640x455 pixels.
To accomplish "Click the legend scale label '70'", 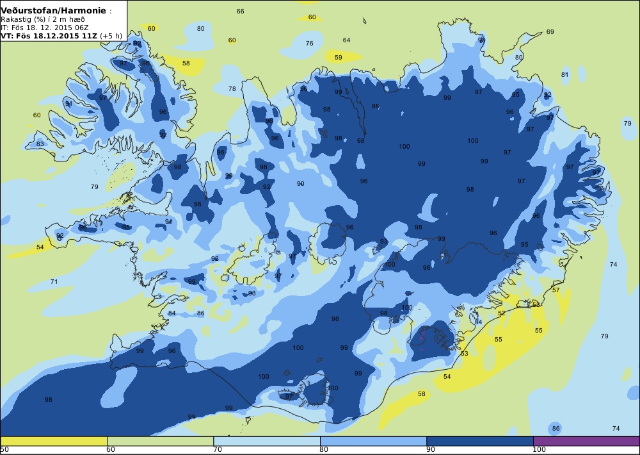I will point(218,450).
